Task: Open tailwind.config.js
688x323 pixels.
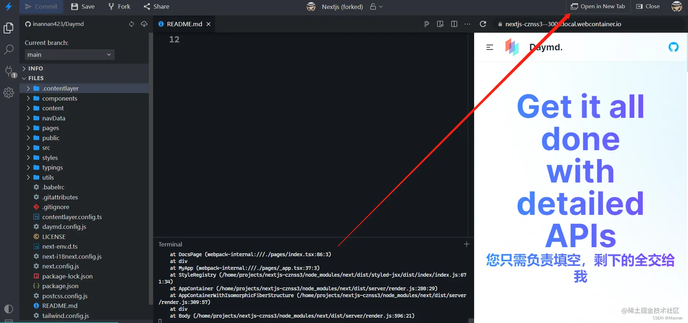Action: coord(84,316)
